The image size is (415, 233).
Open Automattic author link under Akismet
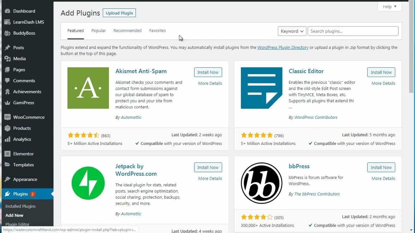pyautogui.click(x=131, y=117)
